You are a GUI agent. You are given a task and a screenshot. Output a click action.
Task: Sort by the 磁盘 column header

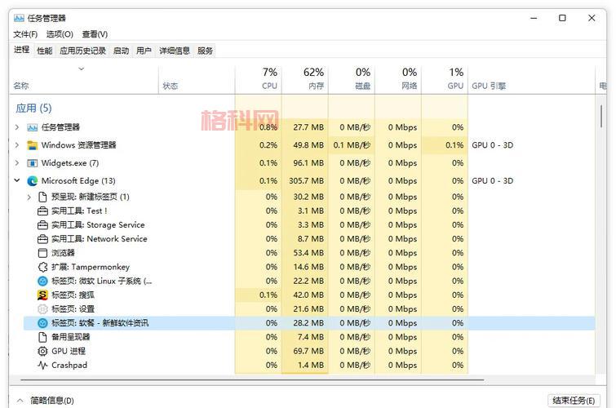coord(352,79)
